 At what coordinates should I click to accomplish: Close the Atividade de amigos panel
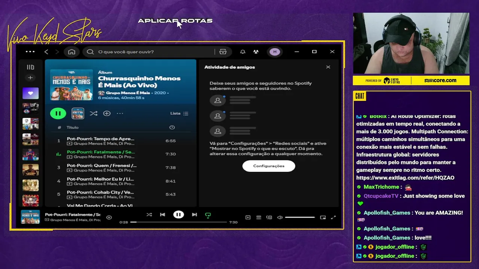click(x=328, y=67)
